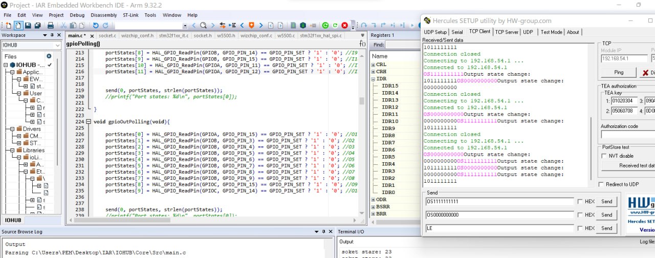Enable NVT disable checkbox in Hercules
This screenshot has width=655, height=258.
coord(604,156)
